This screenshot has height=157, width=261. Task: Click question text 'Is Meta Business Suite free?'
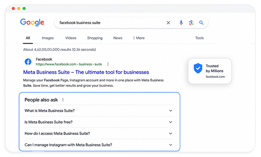[x=49, y=122]
